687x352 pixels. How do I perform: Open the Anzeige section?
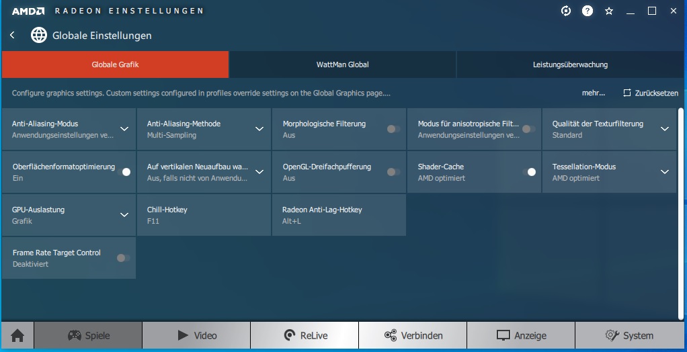(521, 336)
